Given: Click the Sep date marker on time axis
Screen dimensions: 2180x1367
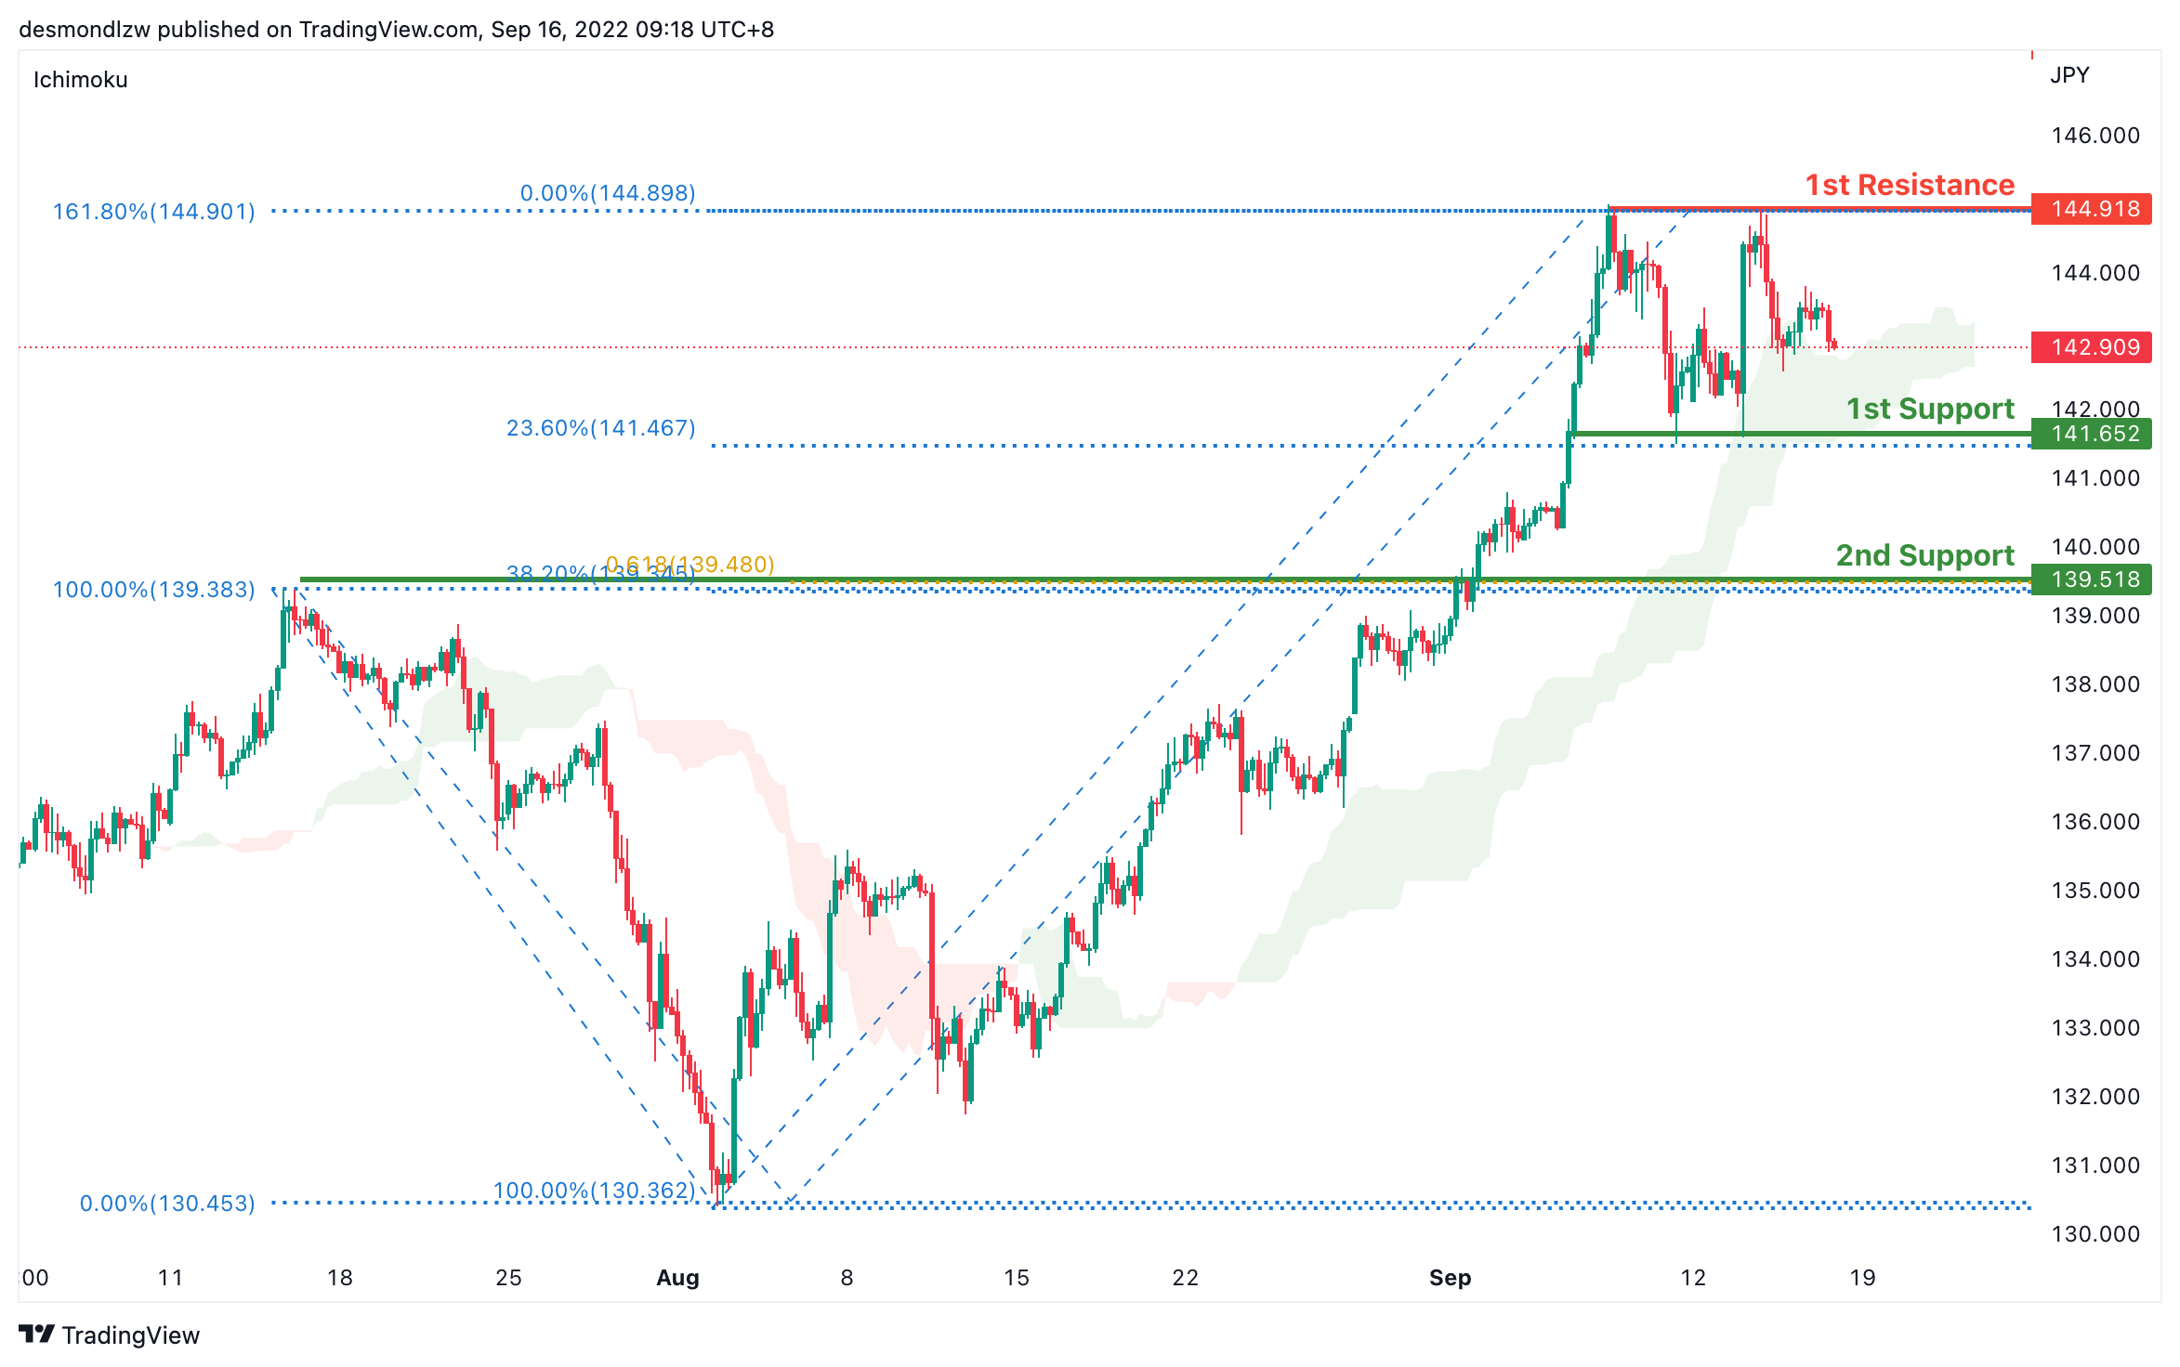Looking at the screenshot, I should [1450, 1278].
